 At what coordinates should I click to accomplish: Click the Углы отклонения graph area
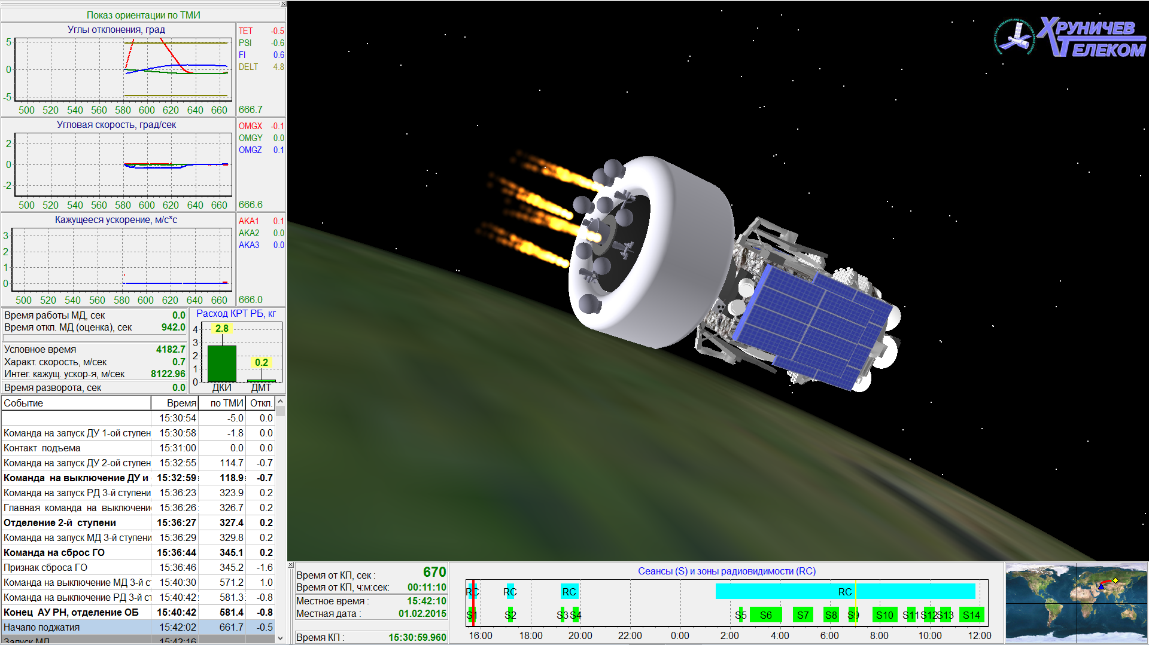click(x=123, y=69)
